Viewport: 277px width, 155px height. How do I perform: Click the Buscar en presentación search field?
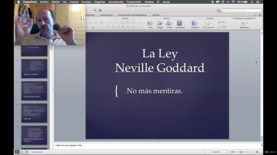[242, 10]
